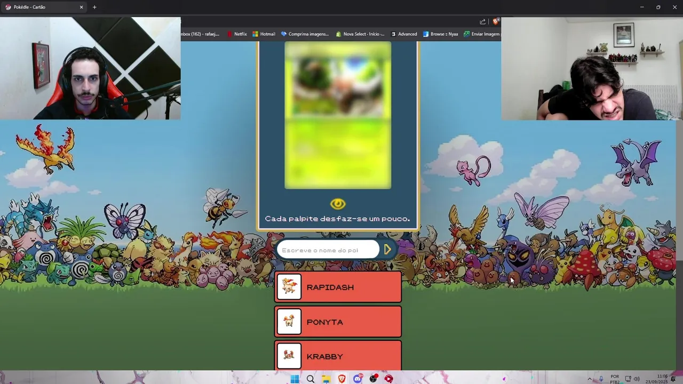Click the Pokémon name input field
The image size is (683, 384).
point(328,250)
